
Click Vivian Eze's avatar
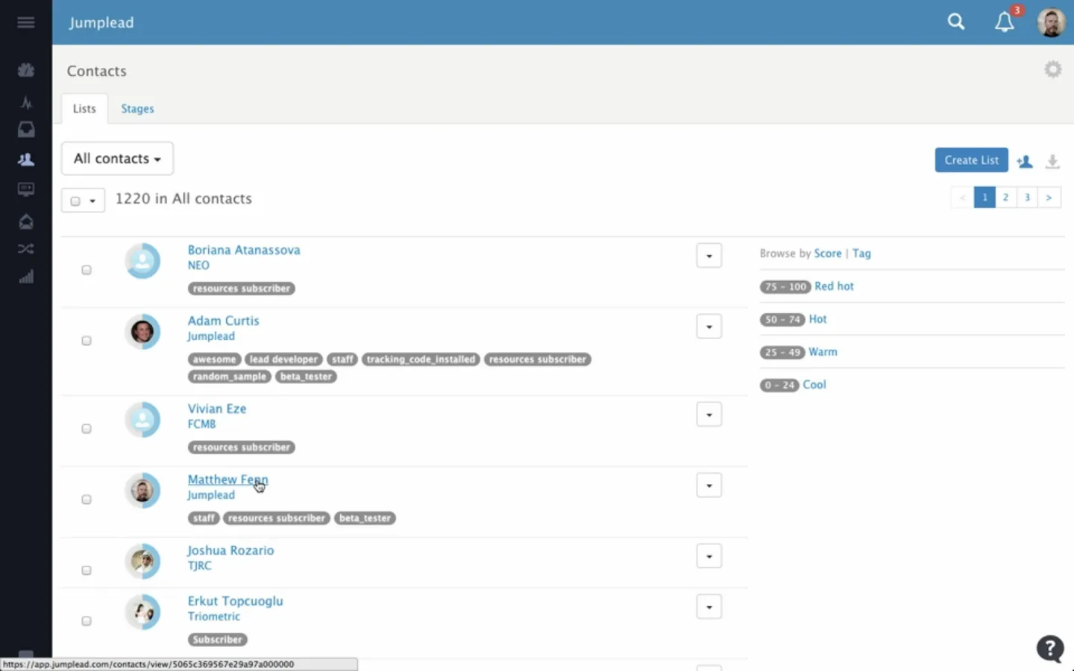142,420
